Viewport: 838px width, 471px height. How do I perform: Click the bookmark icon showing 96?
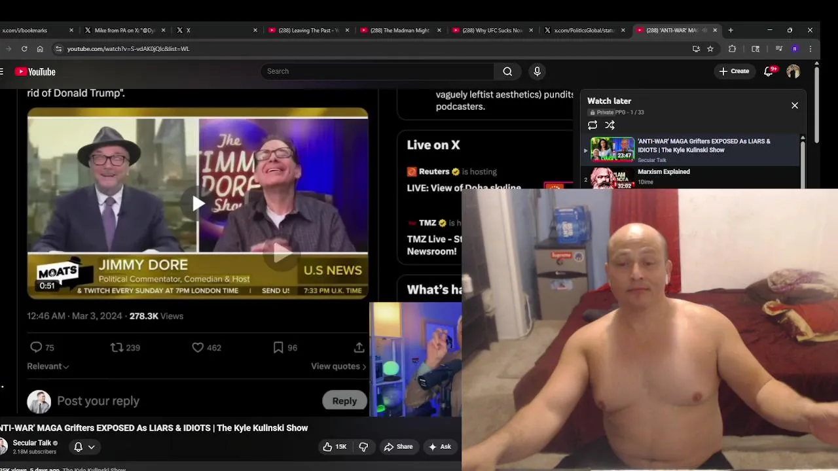278,347
